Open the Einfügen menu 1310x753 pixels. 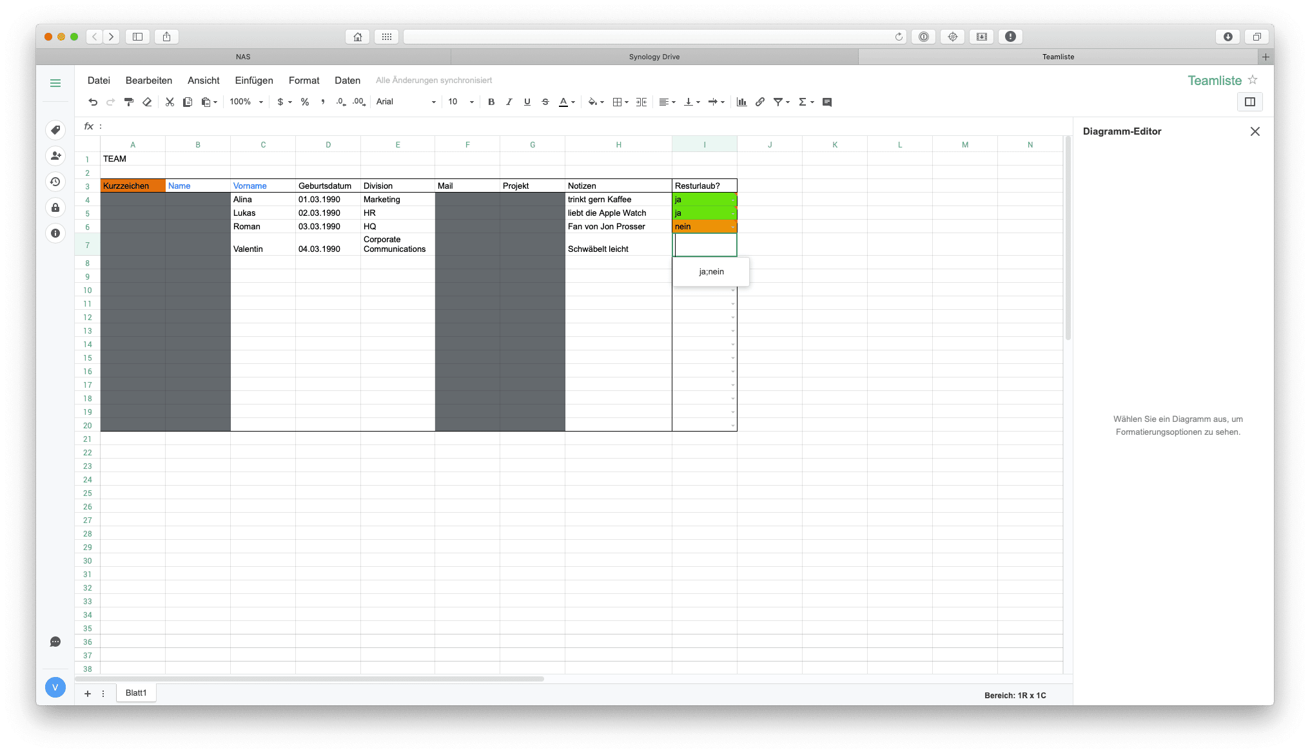[x=254, y=81]
